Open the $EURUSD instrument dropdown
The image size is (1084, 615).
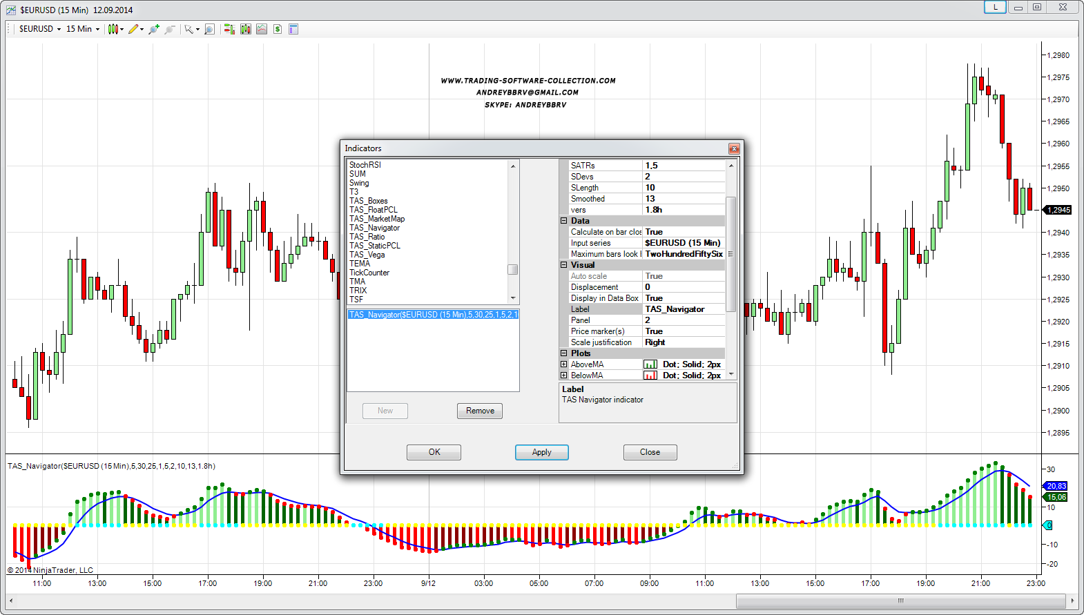click(x=39, y=29)
